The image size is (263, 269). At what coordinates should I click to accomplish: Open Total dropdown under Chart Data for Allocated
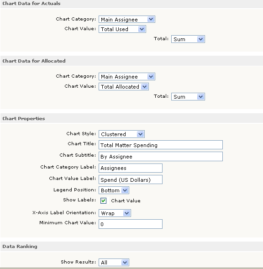(x=188, y=96)
